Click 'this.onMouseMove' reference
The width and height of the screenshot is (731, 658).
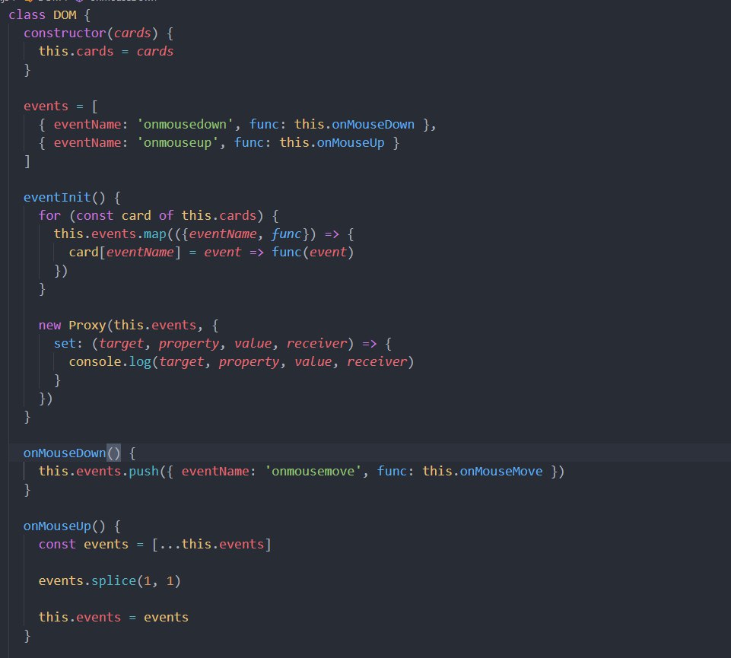pyautogui.click(x=482, y=471)
